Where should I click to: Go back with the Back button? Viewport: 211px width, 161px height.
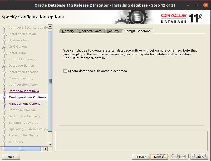coord(141,157)
